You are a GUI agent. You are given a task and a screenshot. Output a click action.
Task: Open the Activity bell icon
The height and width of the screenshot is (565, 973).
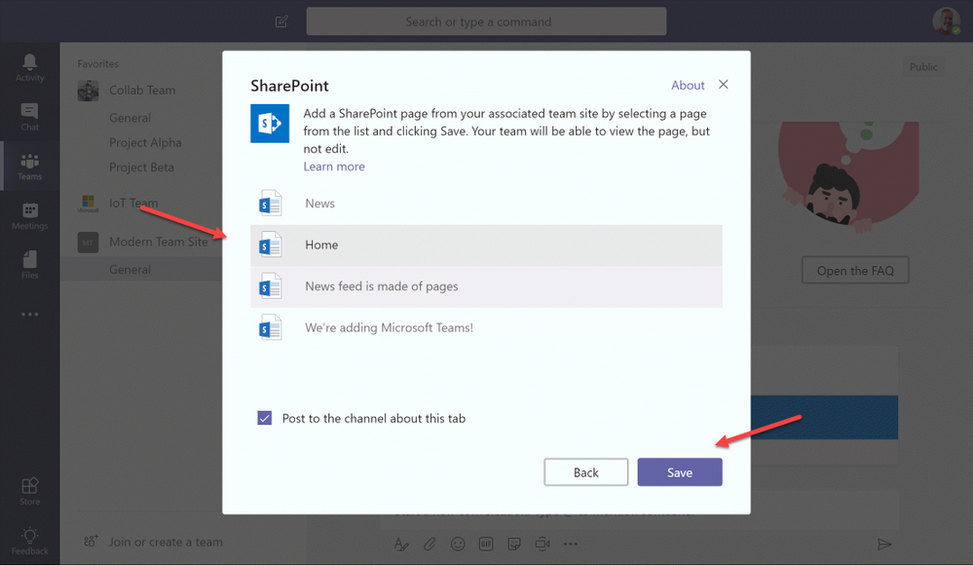pos(29,64)
